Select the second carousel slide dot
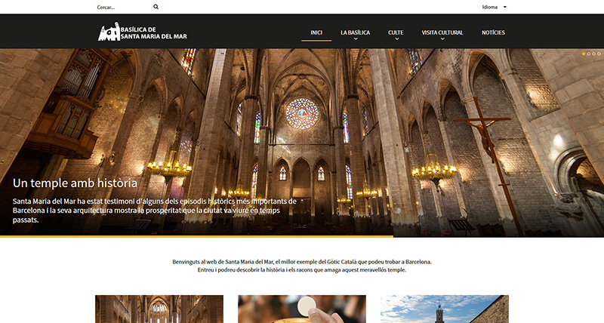This screenshot has width=604, height=323. tap(589, 54)
